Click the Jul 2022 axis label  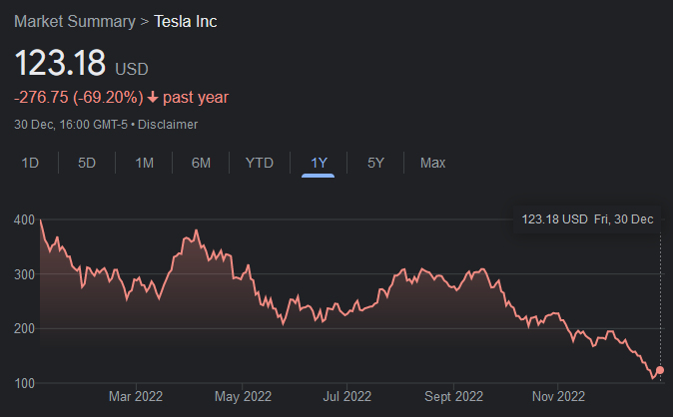tap(348, 397)
